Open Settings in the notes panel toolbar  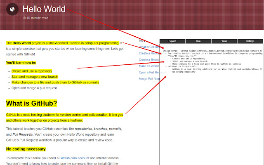(x=250, y=41)
